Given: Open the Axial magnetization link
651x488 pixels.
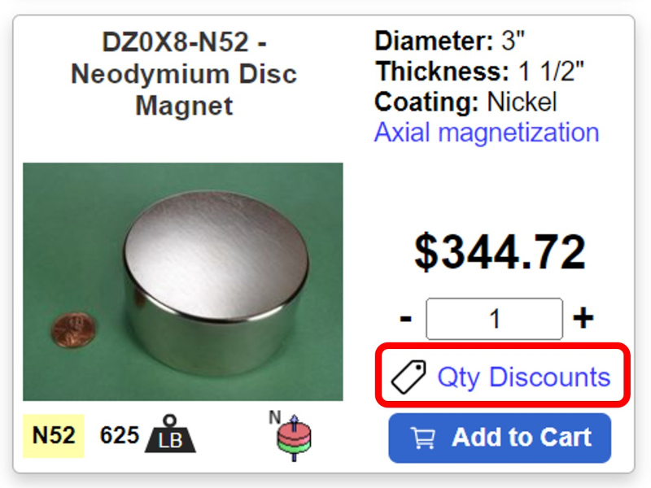Looking at the screenshot, I should tap(486, 132).
